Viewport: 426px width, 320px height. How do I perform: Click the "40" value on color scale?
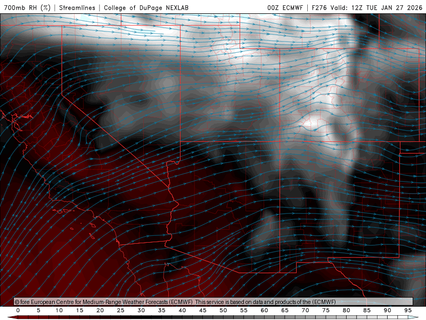182,310
